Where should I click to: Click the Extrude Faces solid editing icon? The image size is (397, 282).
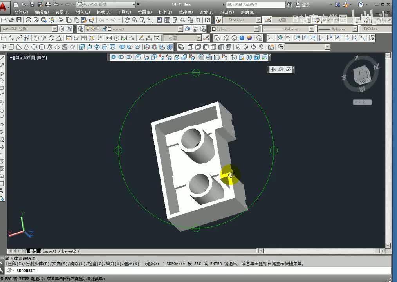pos(138,57)
